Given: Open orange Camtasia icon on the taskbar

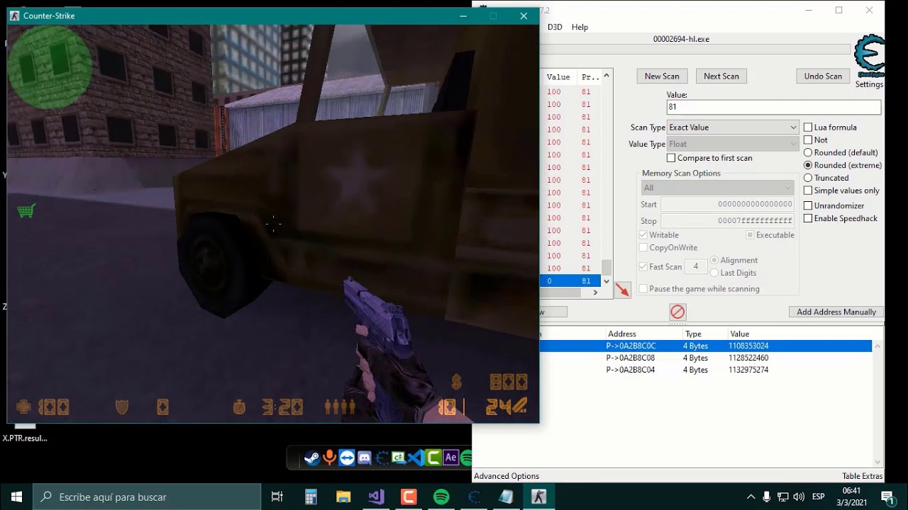Looking at the screenshot, I should tap(409, 497).
